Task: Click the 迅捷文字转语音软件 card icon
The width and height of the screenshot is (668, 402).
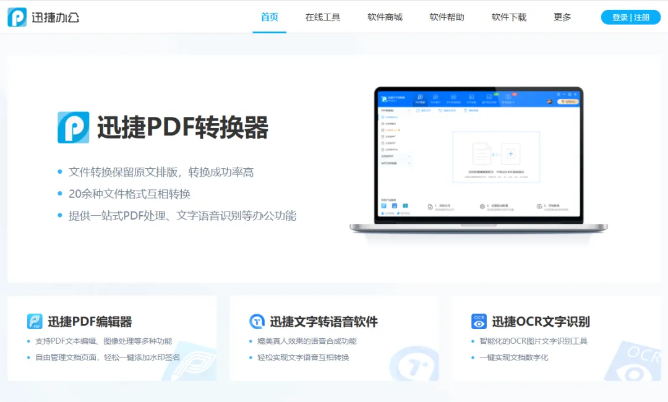Action: tap(257, 321)
